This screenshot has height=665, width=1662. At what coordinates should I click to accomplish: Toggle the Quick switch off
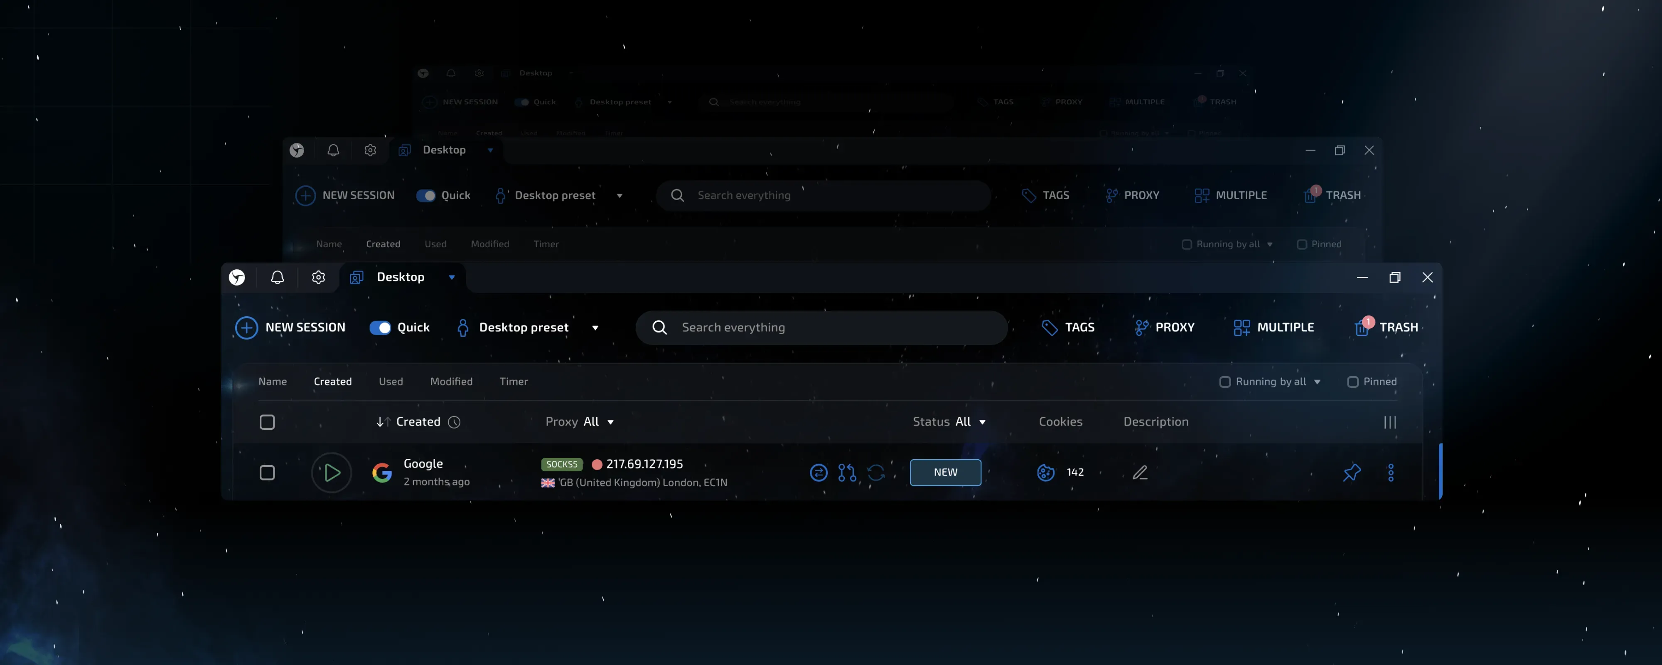tap(380, 328)
